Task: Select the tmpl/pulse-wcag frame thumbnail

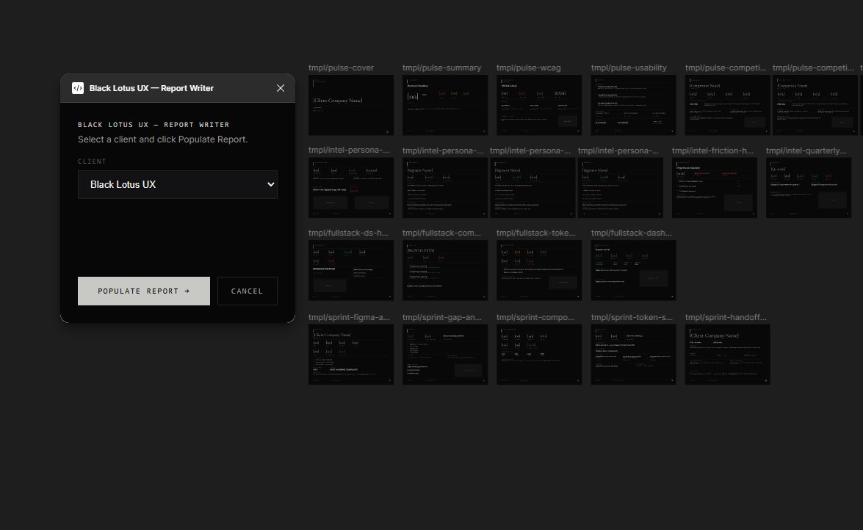Action: [x=538, y=104]
